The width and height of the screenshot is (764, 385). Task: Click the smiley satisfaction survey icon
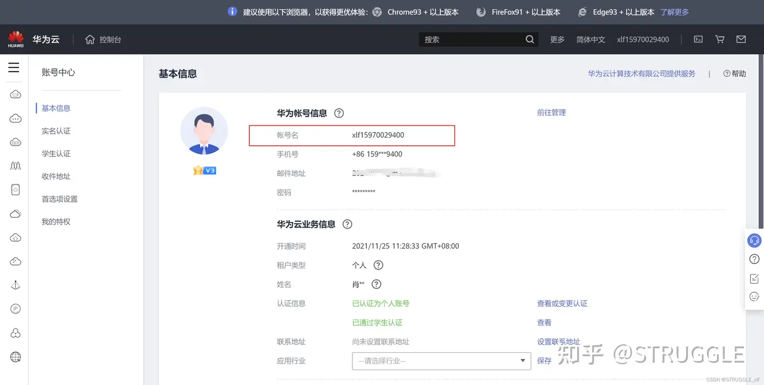point(754,297)
